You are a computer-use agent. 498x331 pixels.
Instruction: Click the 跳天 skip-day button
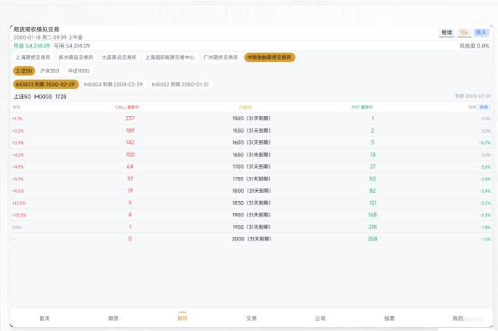[x=481, y=32]
